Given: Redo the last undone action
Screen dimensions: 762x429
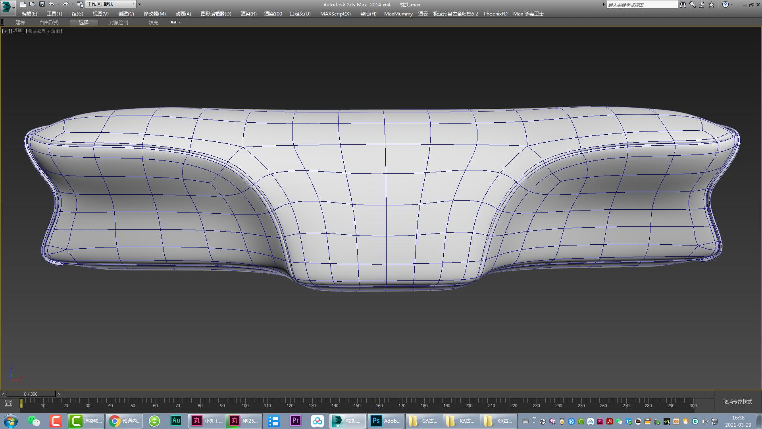Looking at the screenshot, I should (65, 4).
